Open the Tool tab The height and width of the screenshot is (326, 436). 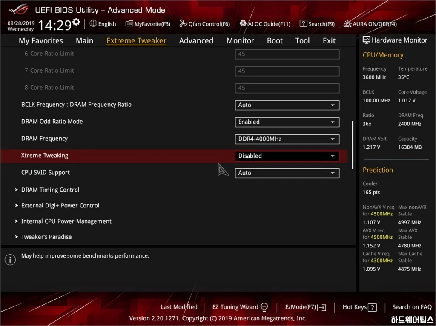pos(302,40)
